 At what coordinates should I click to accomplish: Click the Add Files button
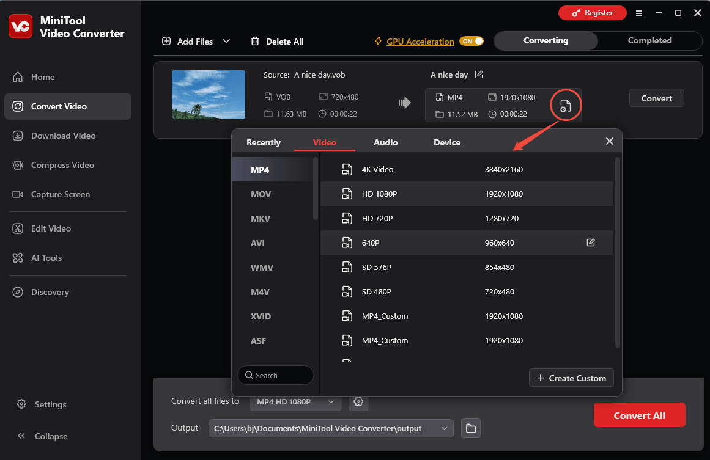coord(188,42)
